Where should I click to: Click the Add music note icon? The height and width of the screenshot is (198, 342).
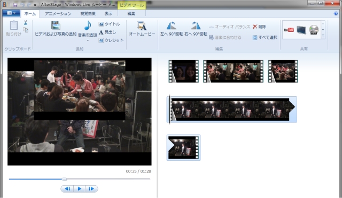click(88, 26)
